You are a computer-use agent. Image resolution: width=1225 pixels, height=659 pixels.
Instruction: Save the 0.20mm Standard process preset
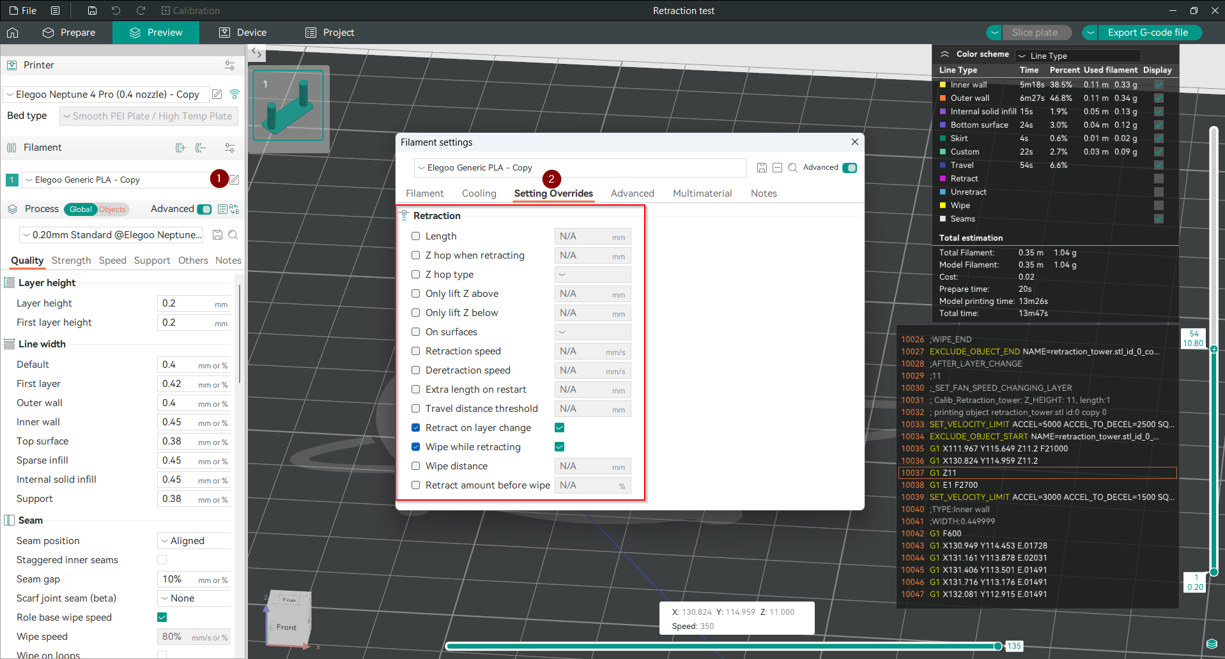[217, 235]
